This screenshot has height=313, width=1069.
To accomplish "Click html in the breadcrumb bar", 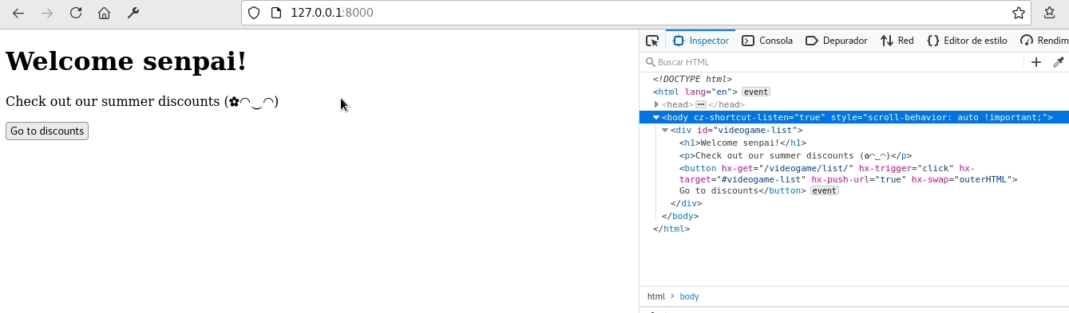I will [655, 296].
